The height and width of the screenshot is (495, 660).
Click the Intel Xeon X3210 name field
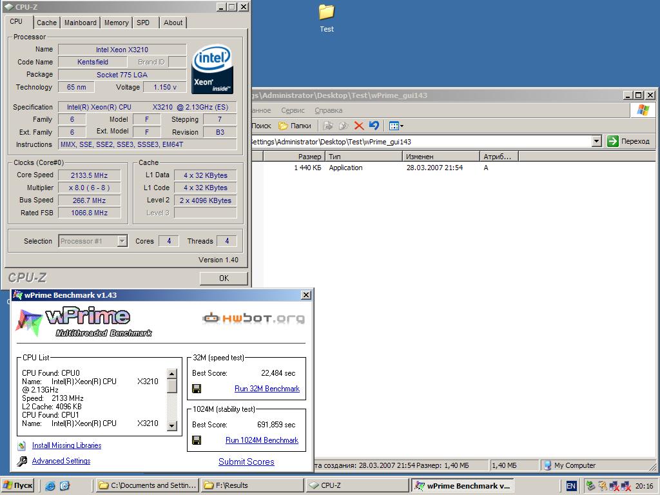[x=122, y=50]
